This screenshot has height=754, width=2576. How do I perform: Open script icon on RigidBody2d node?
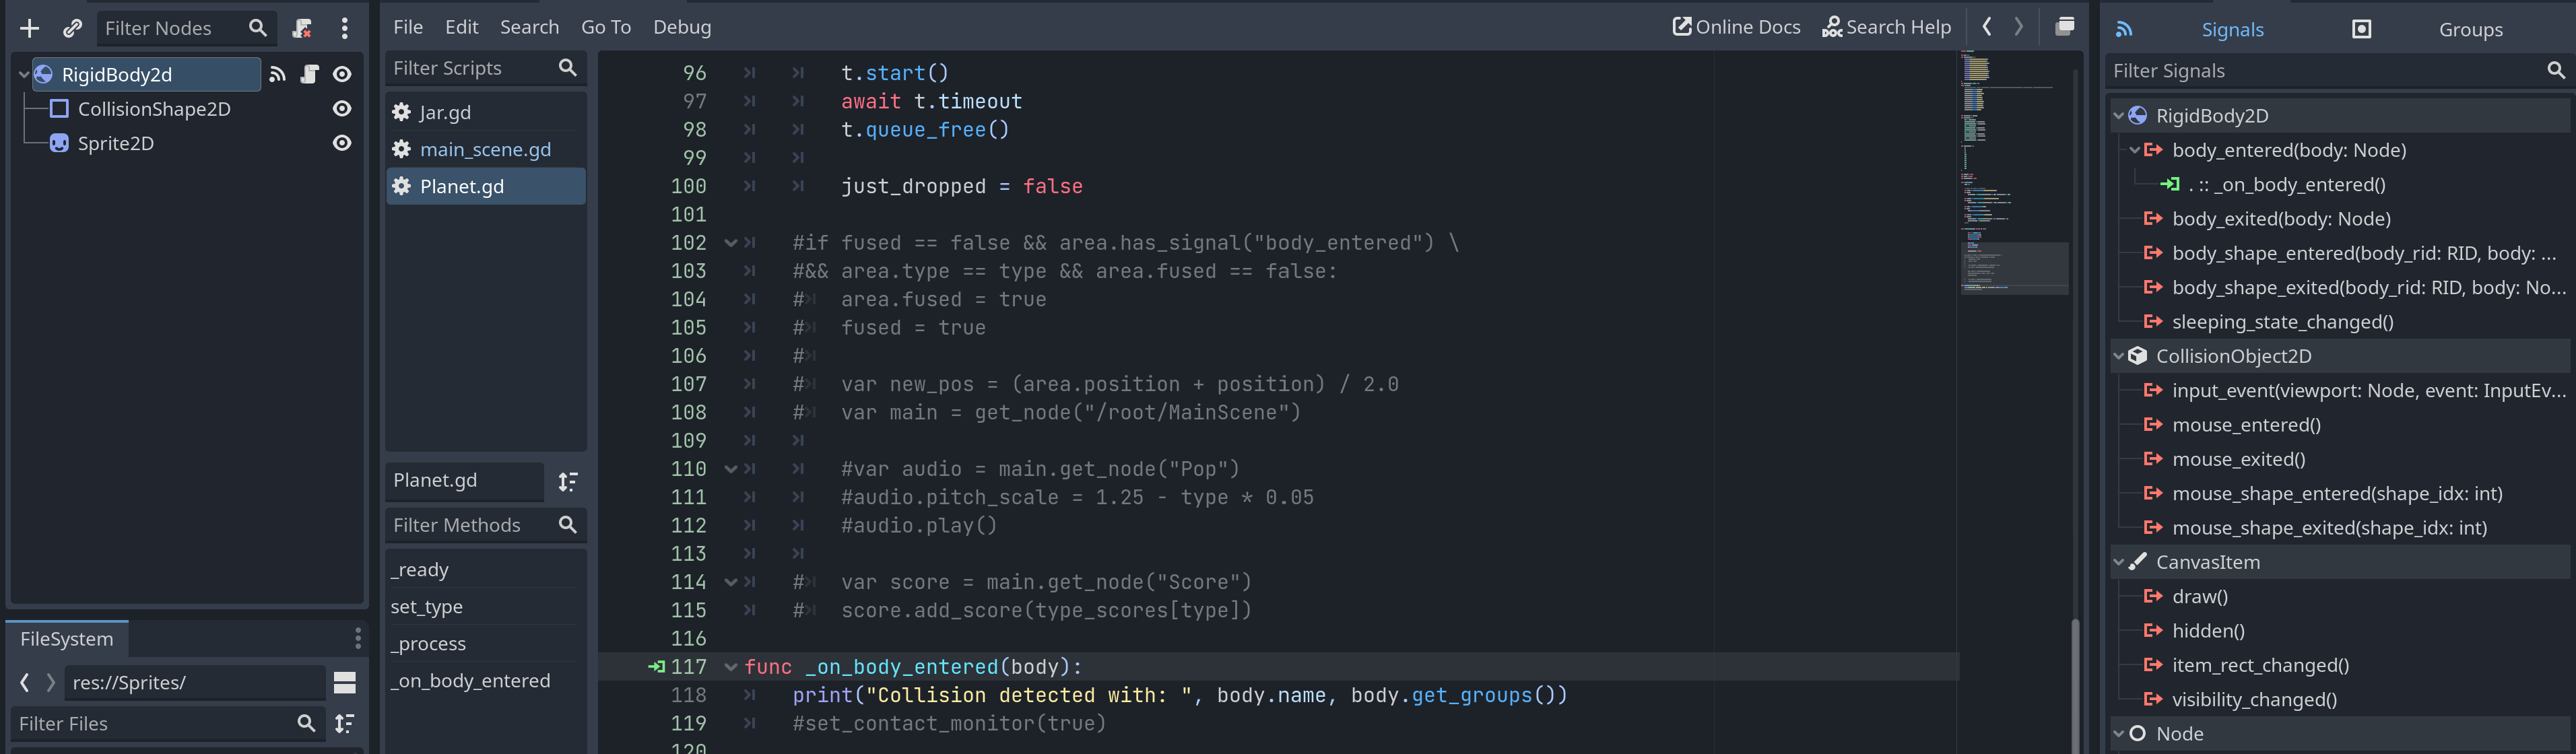point(310,74)
